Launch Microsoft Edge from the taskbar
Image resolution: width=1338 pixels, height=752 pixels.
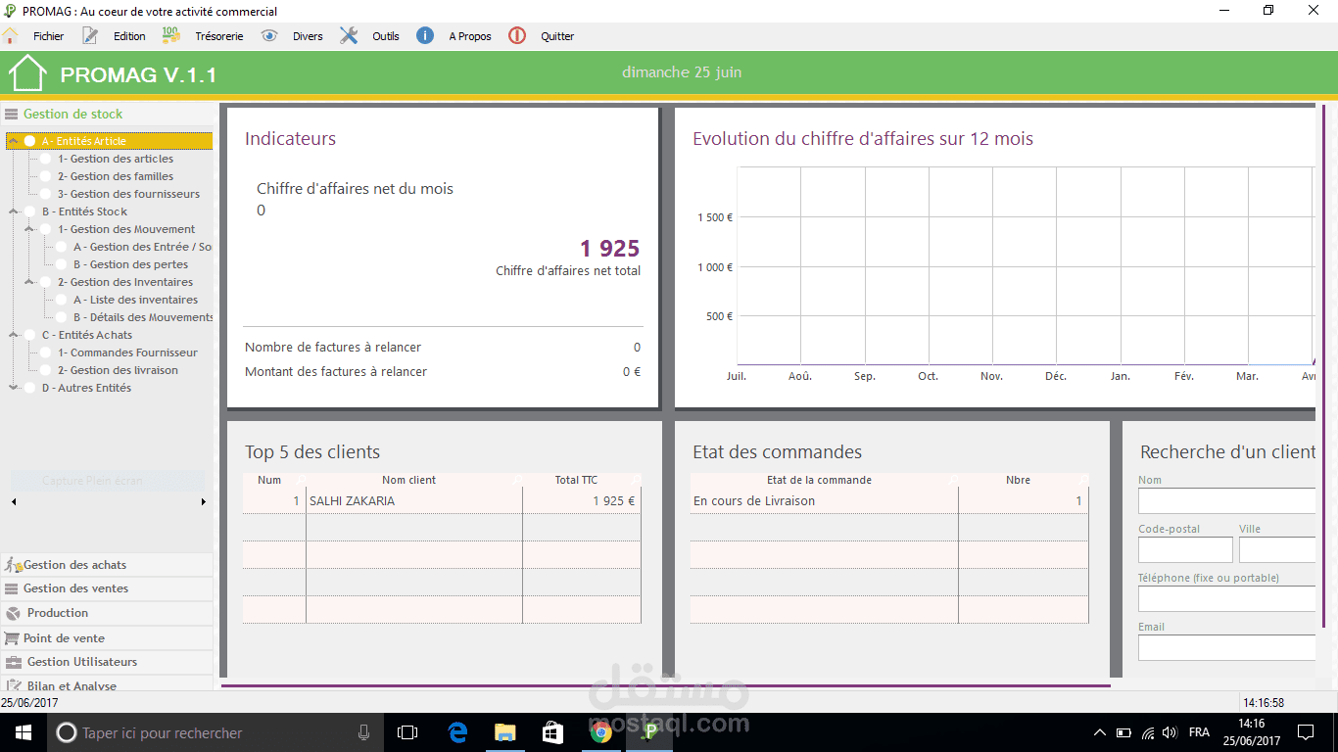click(457, 732)
